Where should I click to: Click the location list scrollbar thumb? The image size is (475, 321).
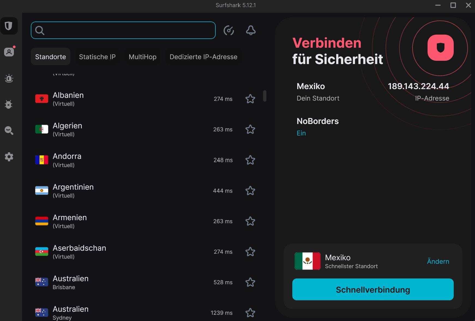tap(264, 96)
